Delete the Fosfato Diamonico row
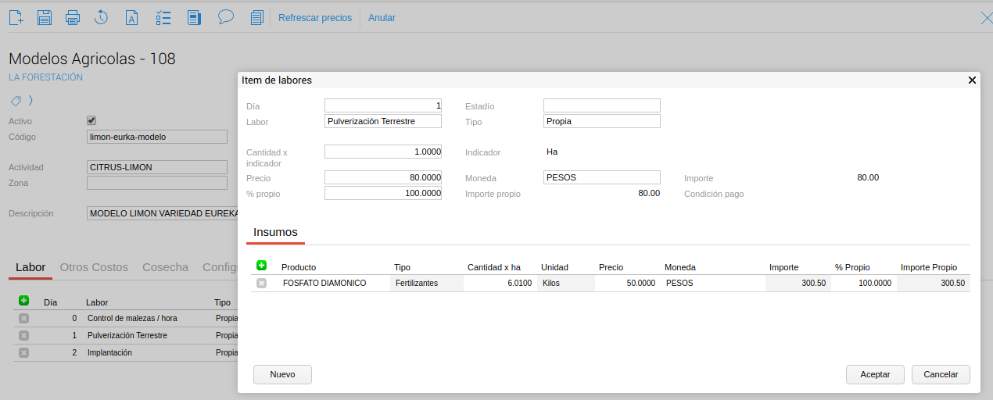This screenshot has width=993, height=400. [x=262, y=284]
